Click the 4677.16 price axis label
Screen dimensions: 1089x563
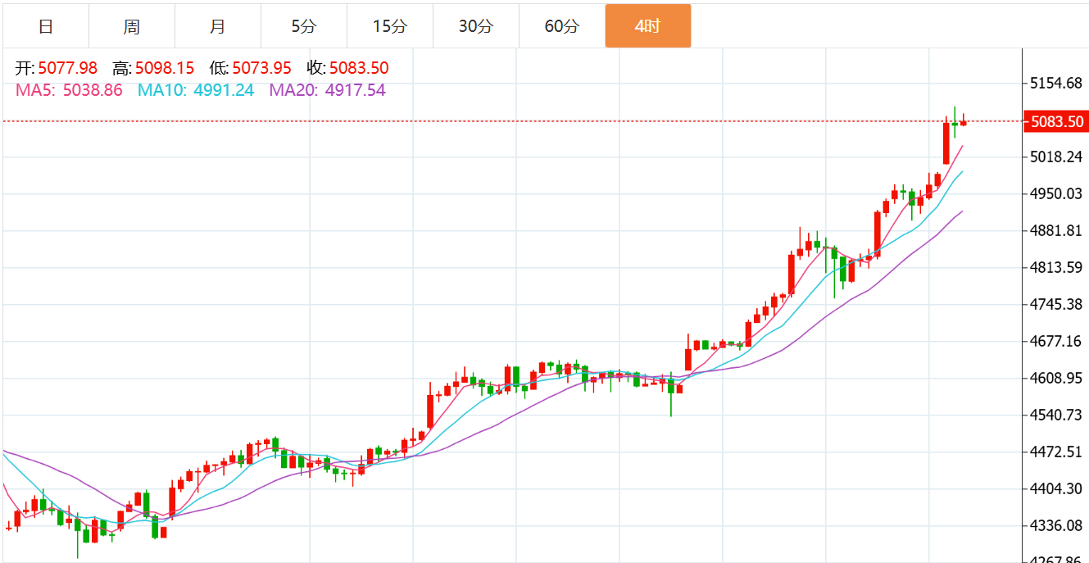(1057, 341)
